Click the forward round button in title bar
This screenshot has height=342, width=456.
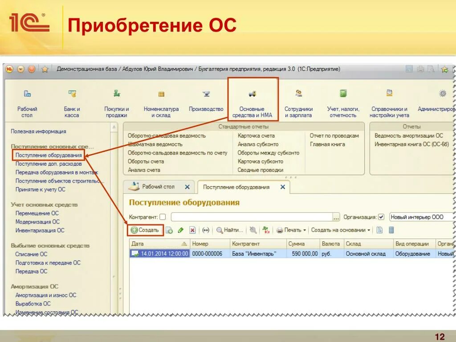(32, 69)
